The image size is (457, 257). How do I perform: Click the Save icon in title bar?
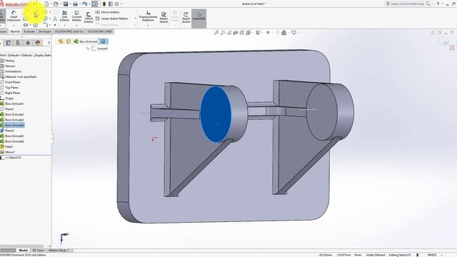tap(66, 4)
